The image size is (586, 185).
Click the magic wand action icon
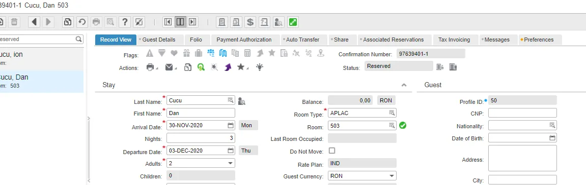214,67
